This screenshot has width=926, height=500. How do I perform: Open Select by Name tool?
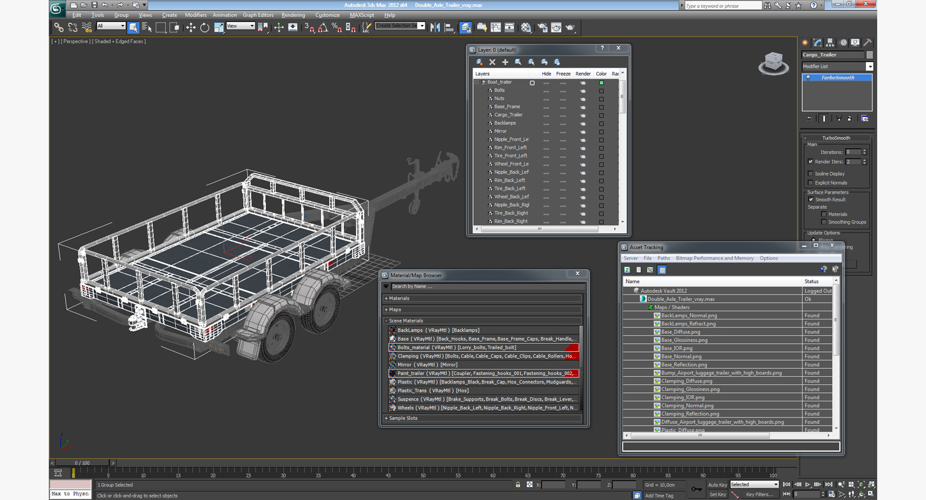pyautogui.click(x=147, y=27)
